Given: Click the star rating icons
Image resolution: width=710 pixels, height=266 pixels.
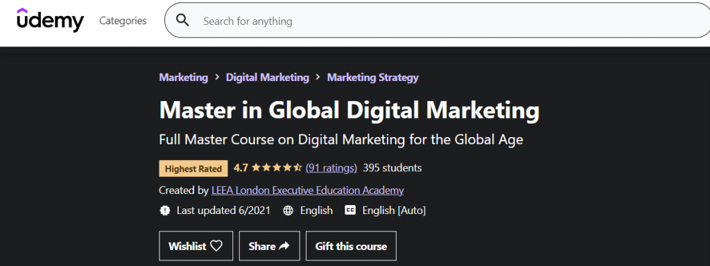Looking at the screenshot, I should coord(277,168).
